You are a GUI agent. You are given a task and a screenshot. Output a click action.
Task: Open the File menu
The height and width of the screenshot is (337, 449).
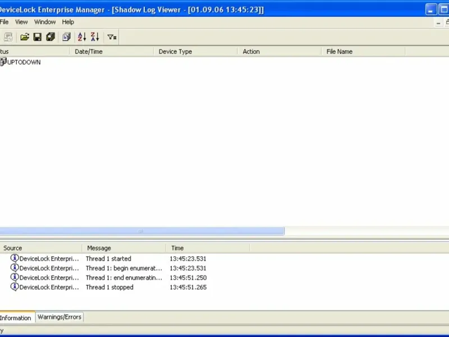[x=4, y=22]
